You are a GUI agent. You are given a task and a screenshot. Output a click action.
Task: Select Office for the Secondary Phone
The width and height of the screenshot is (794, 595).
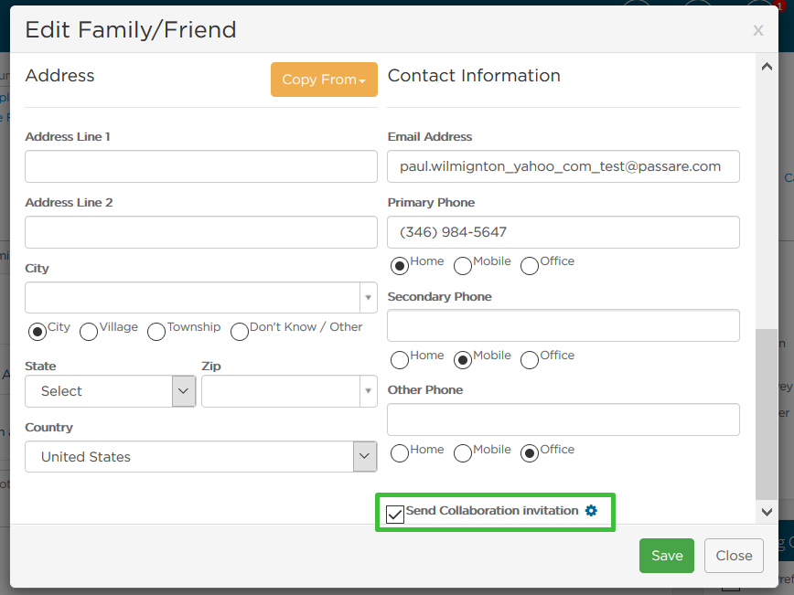(x=529, y=359)
